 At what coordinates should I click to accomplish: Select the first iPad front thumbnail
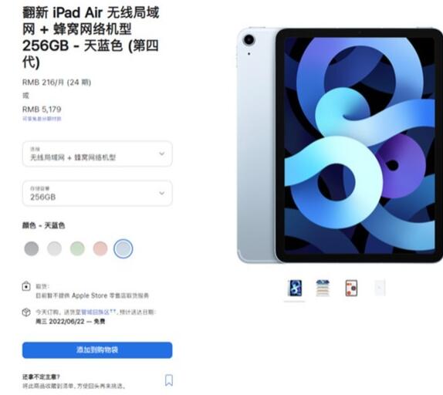click(295, 288)
